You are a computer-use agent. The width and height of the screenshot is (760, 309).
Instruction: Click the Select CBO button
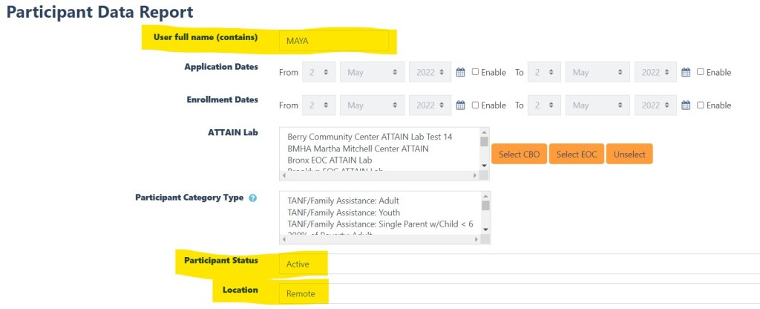click(x=519, y=154)
